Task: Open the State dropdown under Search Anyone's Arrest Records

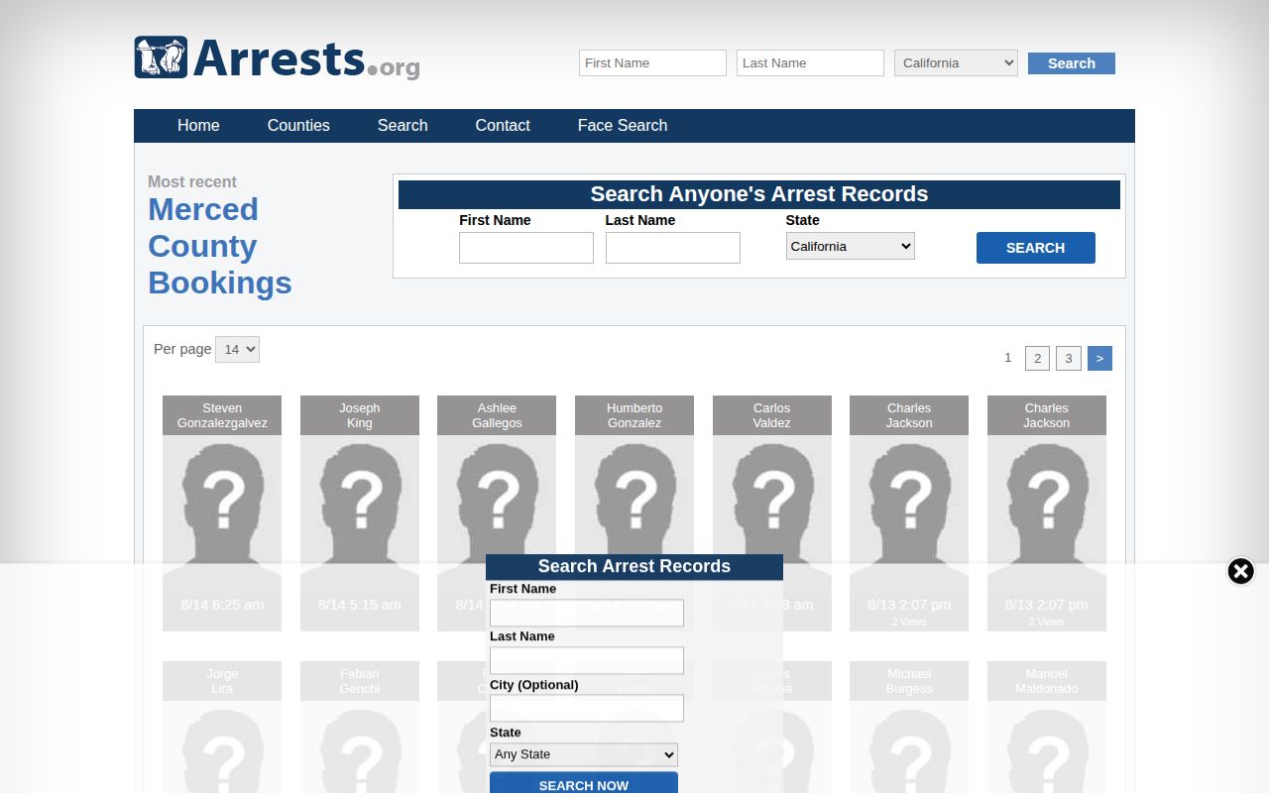Action: (851, 246)
